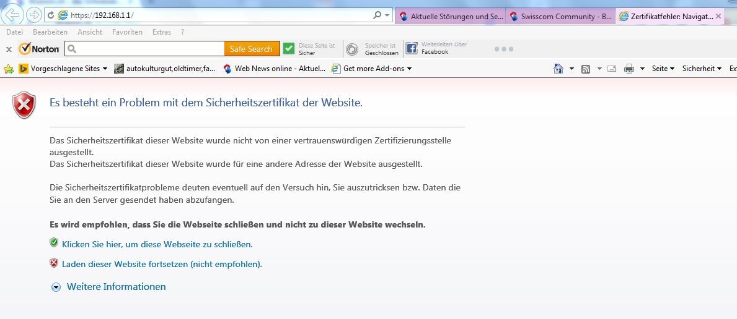Click the Home icon in command bar
This screenshot has height=319, width=737.
(558, 69)
